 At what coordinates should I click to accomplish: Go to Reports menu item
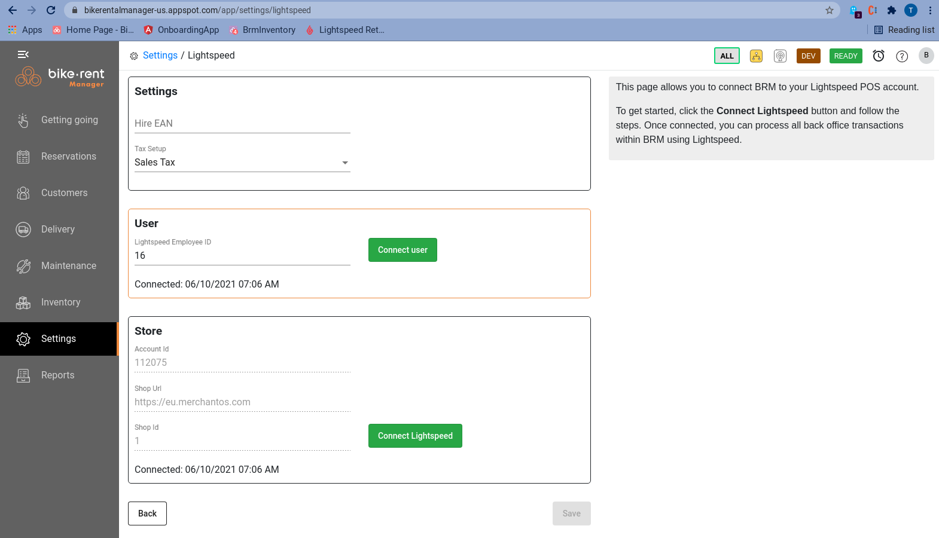(59, 375)
